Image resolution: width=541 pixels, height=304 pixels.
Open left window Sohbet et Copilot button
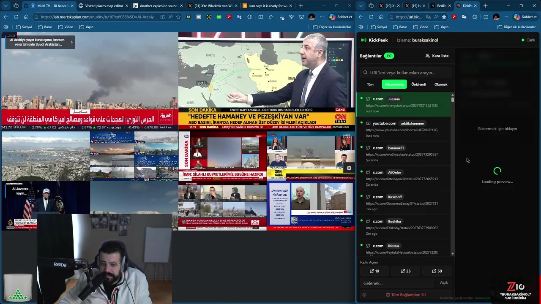click(x=341, y=17)
